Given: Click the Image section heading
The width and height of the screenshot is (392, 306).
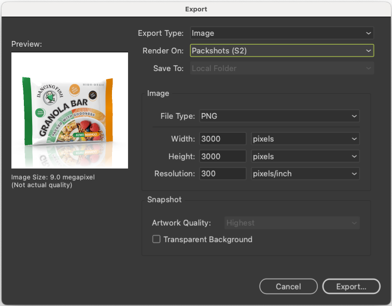Looking at the screenshot, I should click(158, 94).
